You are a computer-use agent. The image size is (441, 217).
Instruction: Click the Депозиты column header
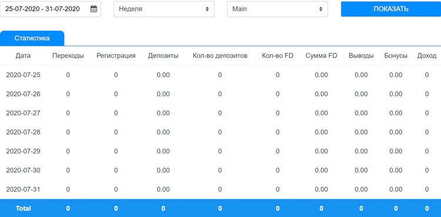(x=163, y=56)
